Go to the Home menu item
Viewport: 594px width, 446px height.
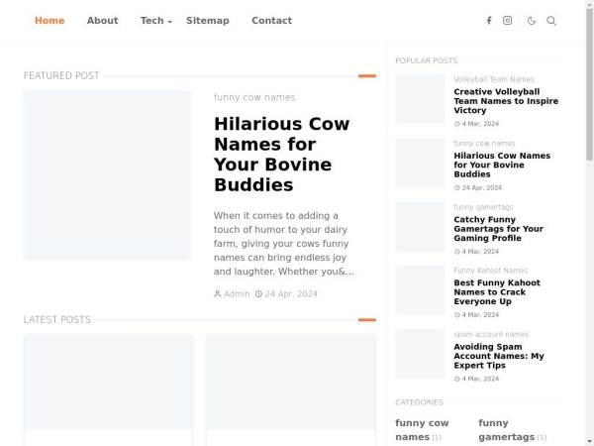pos(49,21)
